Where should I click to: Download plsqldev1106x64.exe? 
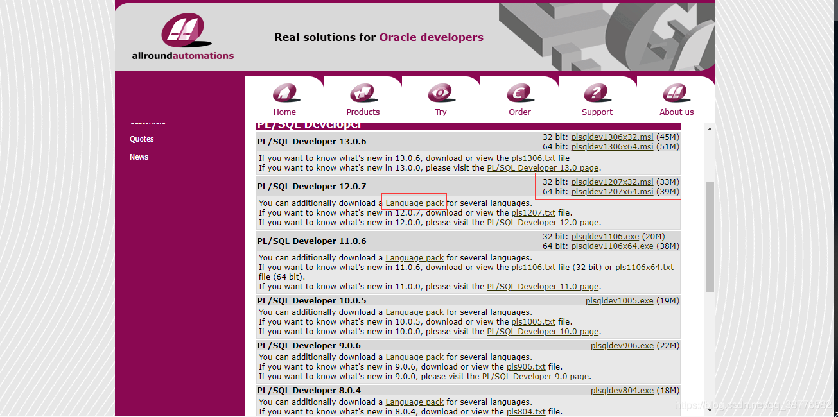tap(612, 246)
